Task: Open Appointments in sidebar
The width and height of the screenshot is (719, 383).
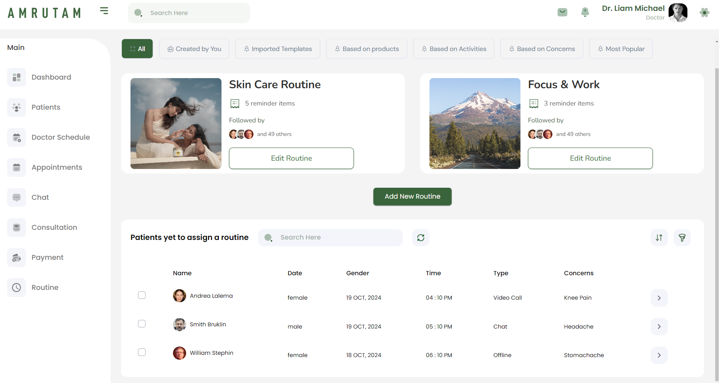Action: coord(57,167)
